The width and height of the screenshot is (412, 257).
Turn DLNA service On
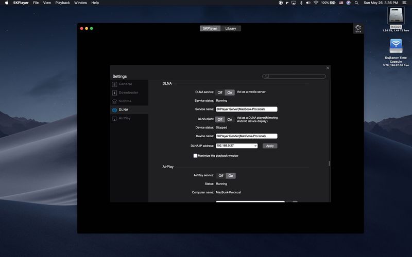click(230, 93)
